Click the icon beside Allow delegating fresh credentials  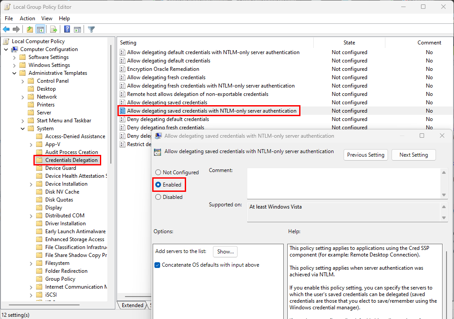[x=122, y=77]
